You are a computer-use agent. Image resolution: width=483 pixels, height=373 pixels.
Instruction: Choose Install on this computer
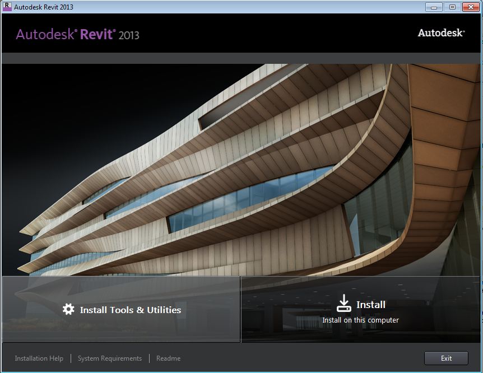tap(360, 309)
